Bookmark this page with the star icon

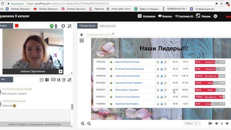pos(221,4)
